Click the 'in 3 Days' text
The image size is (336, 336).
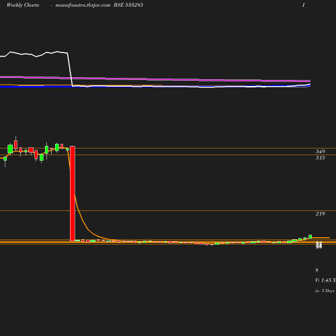pos(325,291)
